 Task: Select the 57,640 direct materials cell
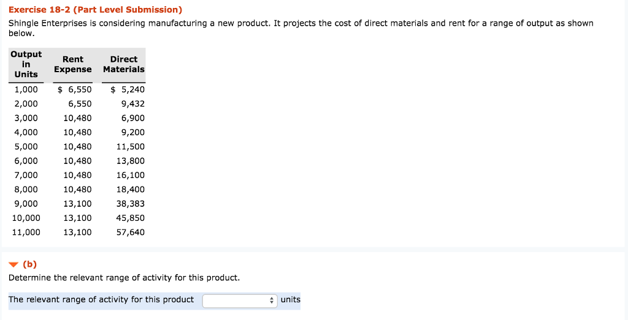(131, 233)
